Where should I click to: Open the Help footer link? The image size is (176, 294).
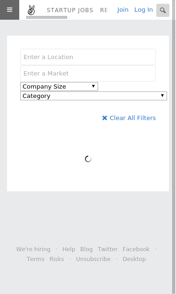coord(69,249)
